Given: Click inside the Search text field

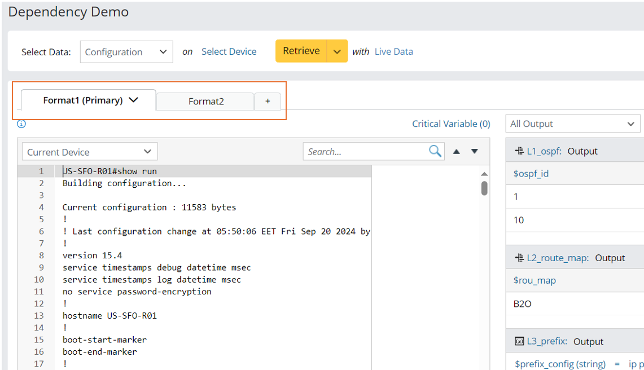Looking at the screenshot, I should click(x=367, y=152).
